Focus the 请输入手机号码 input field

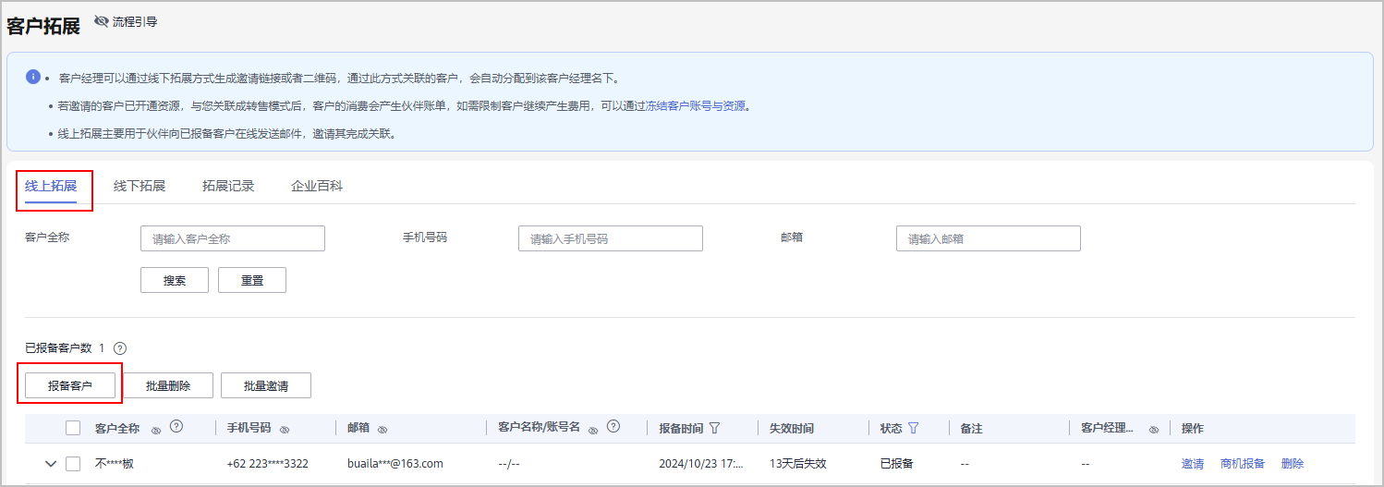[x=610, y=238]
